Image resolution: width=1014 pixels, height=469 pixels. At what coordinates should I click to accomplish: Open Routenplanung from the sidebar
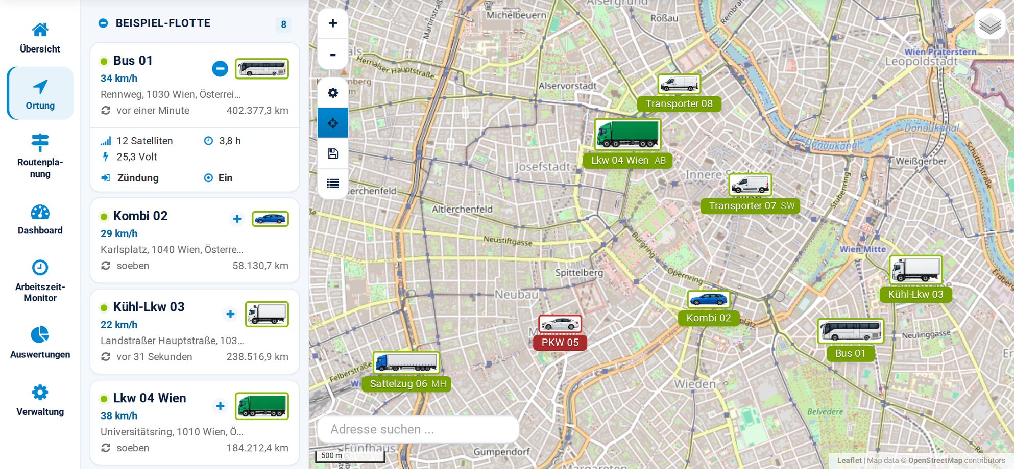coord(40,155)
